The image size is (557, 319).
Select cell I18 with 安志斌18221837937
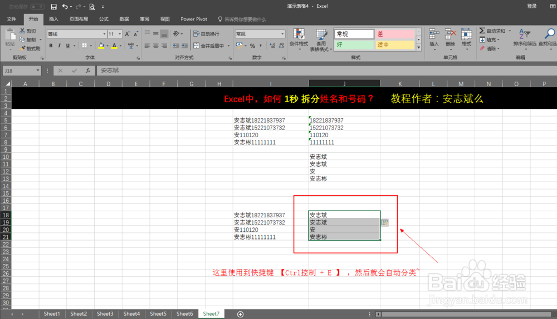pyautogui.click(x=271, y=215)
